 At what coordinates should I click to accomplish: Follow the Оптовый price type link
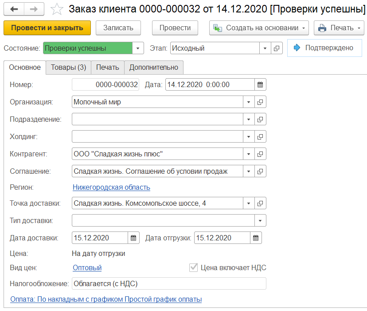[87, 267]
